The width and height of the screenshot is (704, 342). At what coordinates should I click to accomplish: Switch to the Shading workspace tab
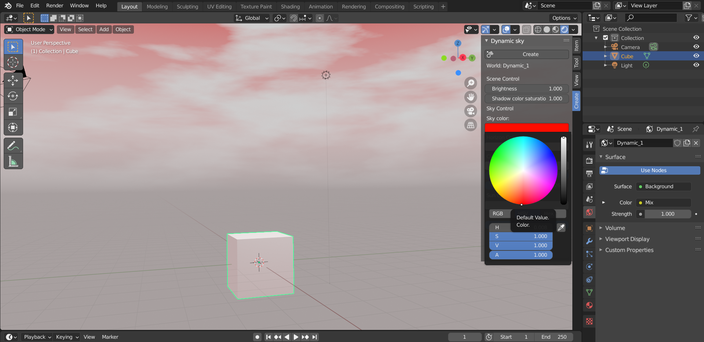tap(290, 7)
